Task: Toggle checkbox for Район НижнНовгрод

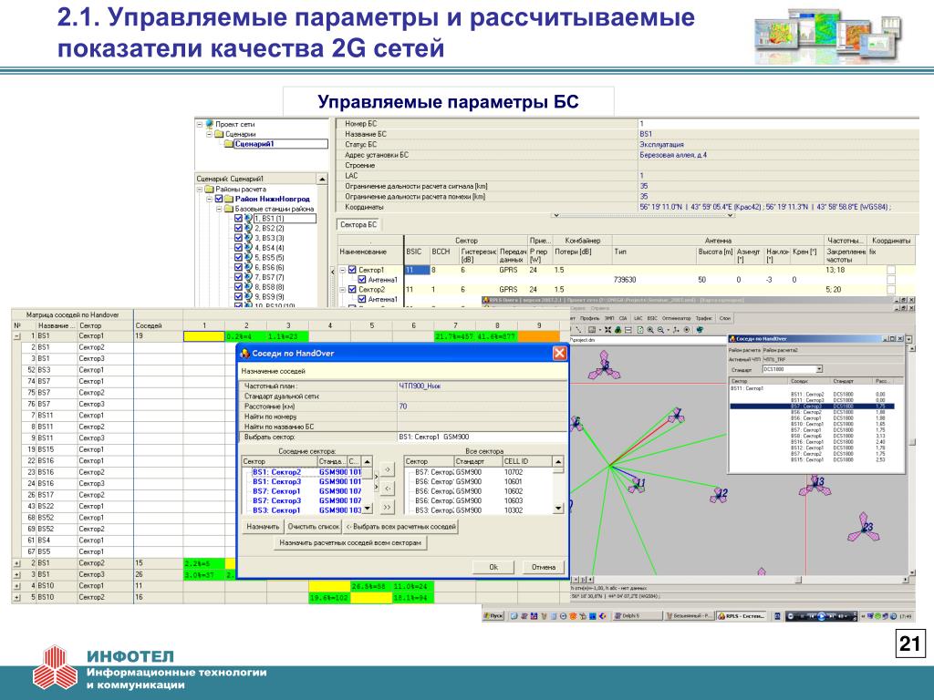Action: [219, 199]
